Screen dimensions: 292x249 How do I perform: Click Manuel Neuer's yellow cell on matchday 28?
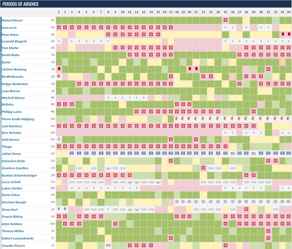(247, 20)
